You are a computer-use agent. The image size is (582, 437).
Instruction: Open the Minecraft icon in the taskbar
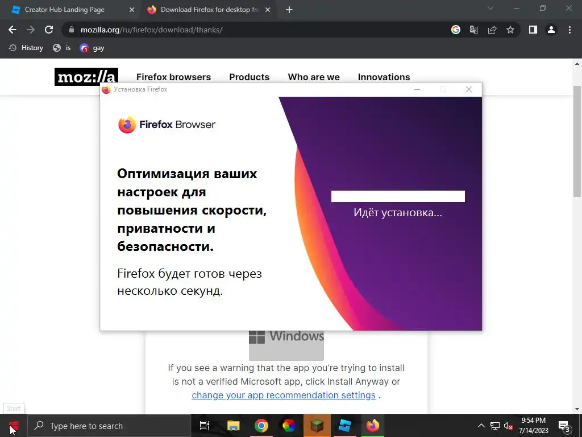317,426
